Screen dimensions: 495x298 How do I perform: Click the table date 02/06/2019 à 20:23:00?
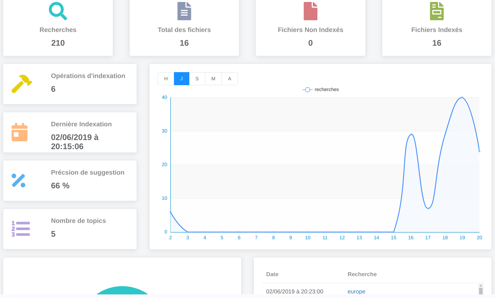(x=295, y=291)
